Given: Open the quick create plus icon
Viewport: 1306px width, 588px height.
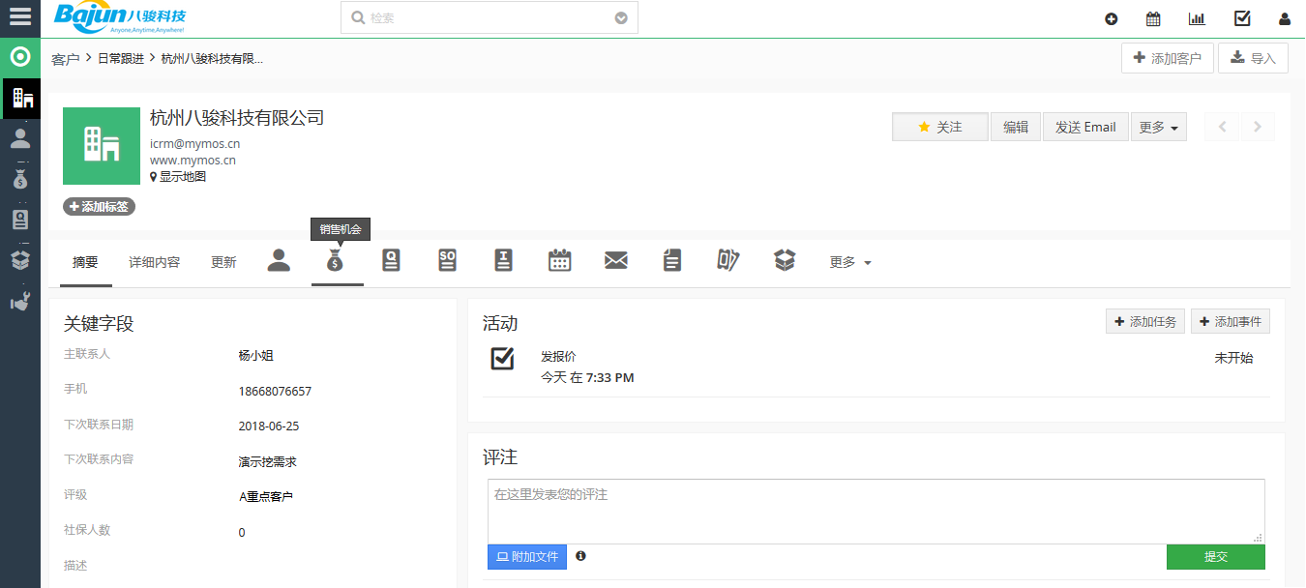Looking at the screenshot, I should click(x=1111, y=18).
